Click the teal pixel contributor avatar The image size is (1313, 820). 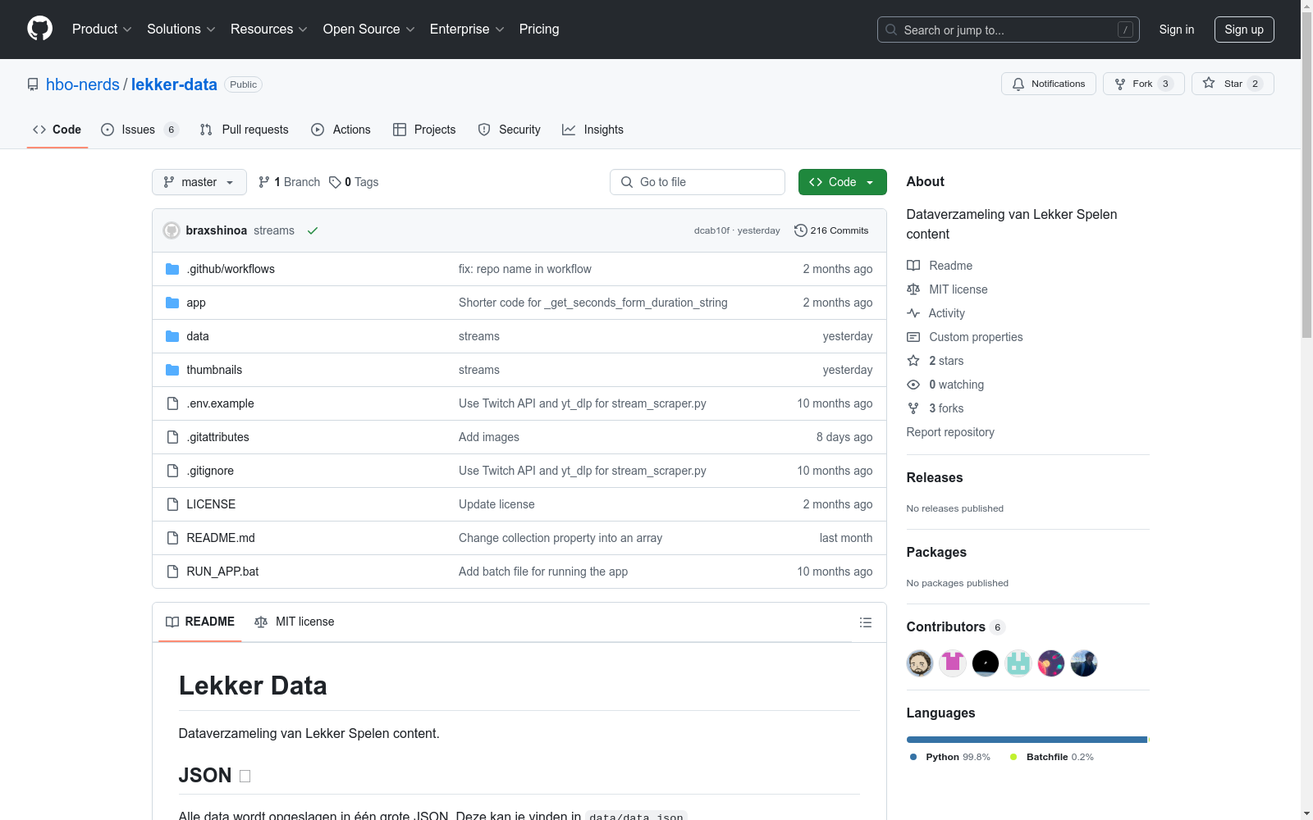click(x=1018, y=663)
